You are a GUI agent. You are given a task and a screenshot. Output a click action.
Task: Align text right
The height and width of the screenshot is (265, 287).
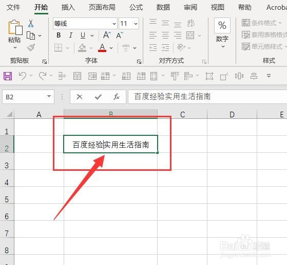point(178,35)
